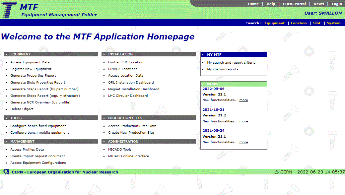Click the Login link
345x195 pixels.
tap(337, 4)
